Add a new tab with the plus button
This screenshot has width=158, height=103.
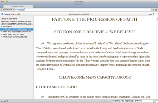pos(34,6)
